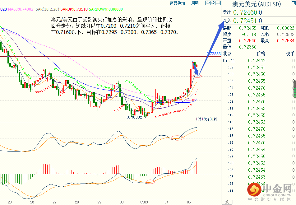296x205 pixels.
Task: Select the 澳元美元(AUDUSD) title
Action: point(256,4)
